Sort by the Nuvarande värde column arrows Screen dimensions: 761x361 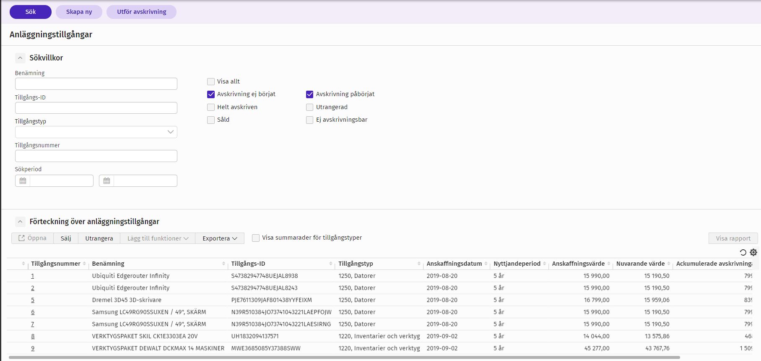tap(669, 264)
